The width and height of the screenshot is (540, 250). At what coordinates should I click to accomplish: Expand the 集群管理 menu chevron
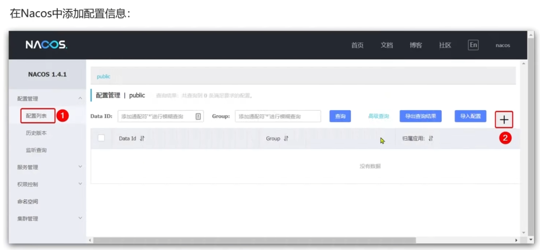tap(80, 218)
